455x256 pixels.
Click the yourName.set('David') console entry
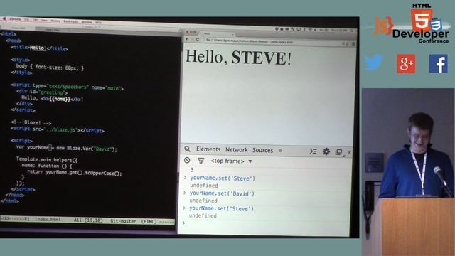point(222,193)
